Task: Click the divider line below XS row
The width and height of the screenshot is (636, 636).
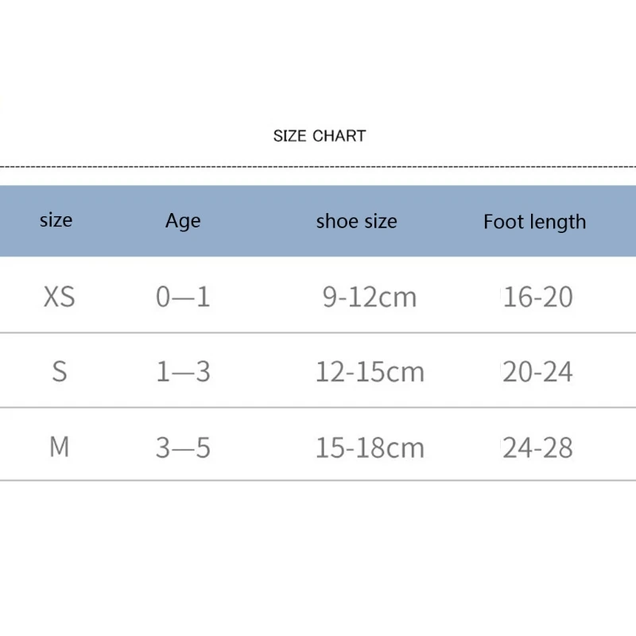Action: click(318, 333)
